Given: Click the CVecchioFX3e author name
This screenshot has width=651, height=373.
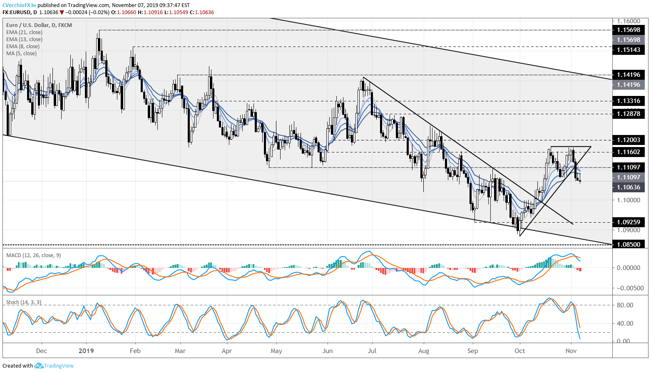Looking at the screenshot, I should coord(20,5).
